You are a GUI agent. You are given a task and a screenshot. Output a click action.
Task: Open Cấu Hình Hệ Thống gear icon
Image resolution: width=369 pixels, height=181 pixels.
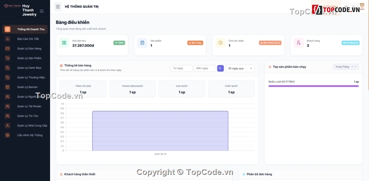point(7,135)
